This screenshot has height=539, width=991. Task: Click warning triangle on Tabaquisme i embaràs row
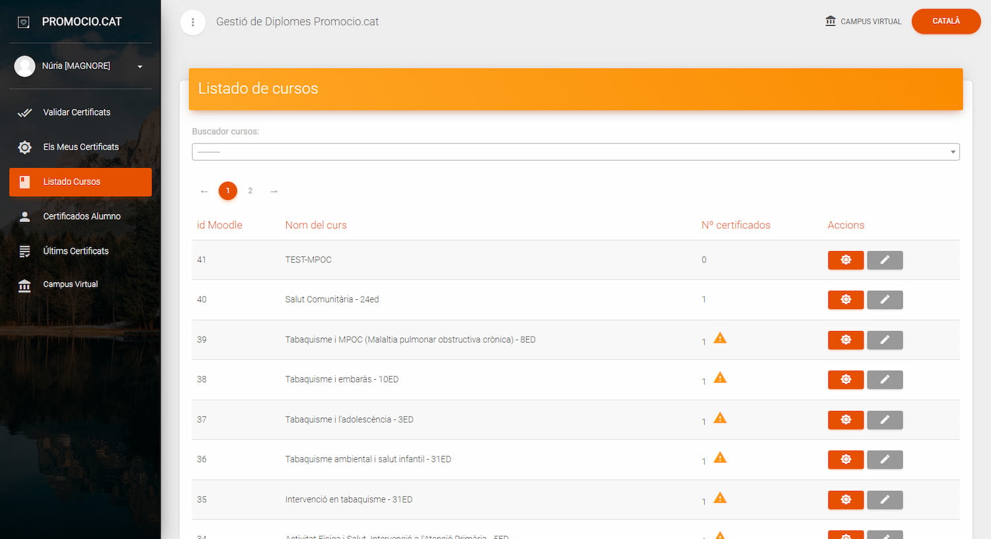(x=720, y=378)
